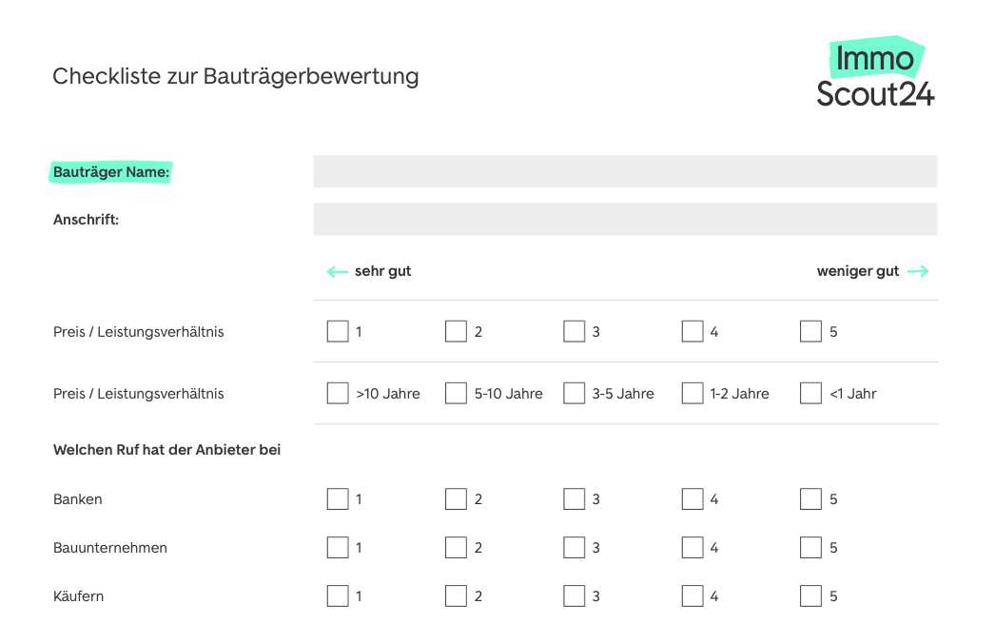
Task: Click the Checkliste zur Bauträgerbewertung heading
Action: (236, 76)
